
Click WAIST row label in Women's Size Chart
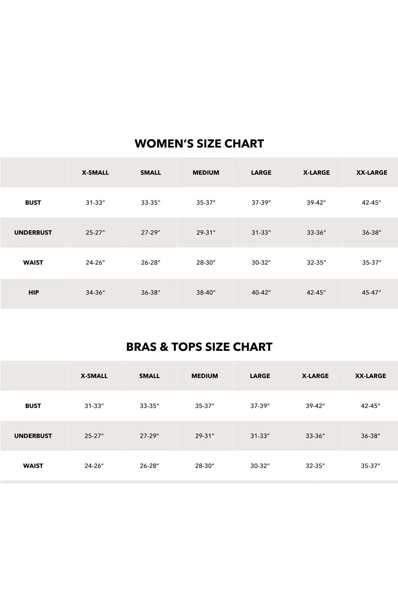coord(33,263)
